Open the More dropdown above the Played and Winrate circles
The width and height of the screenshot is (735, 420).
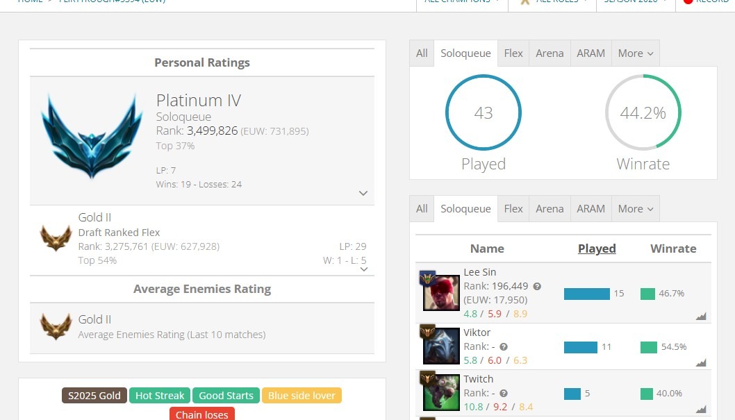click(x=635, y=53)
